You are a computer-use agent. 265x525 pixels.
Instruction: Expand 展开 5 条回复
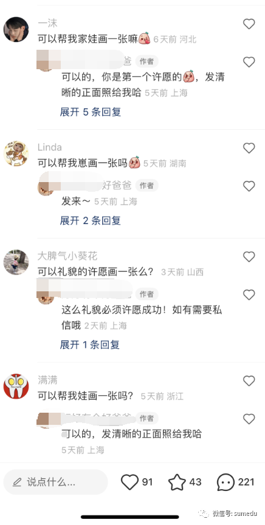(x=91, y=112)
